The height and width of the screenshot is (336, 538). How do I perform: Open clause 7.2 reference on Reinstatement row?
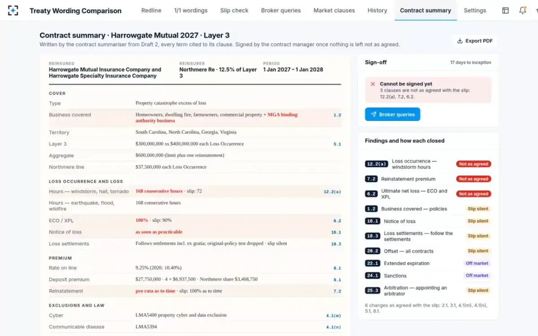[337, 292]
